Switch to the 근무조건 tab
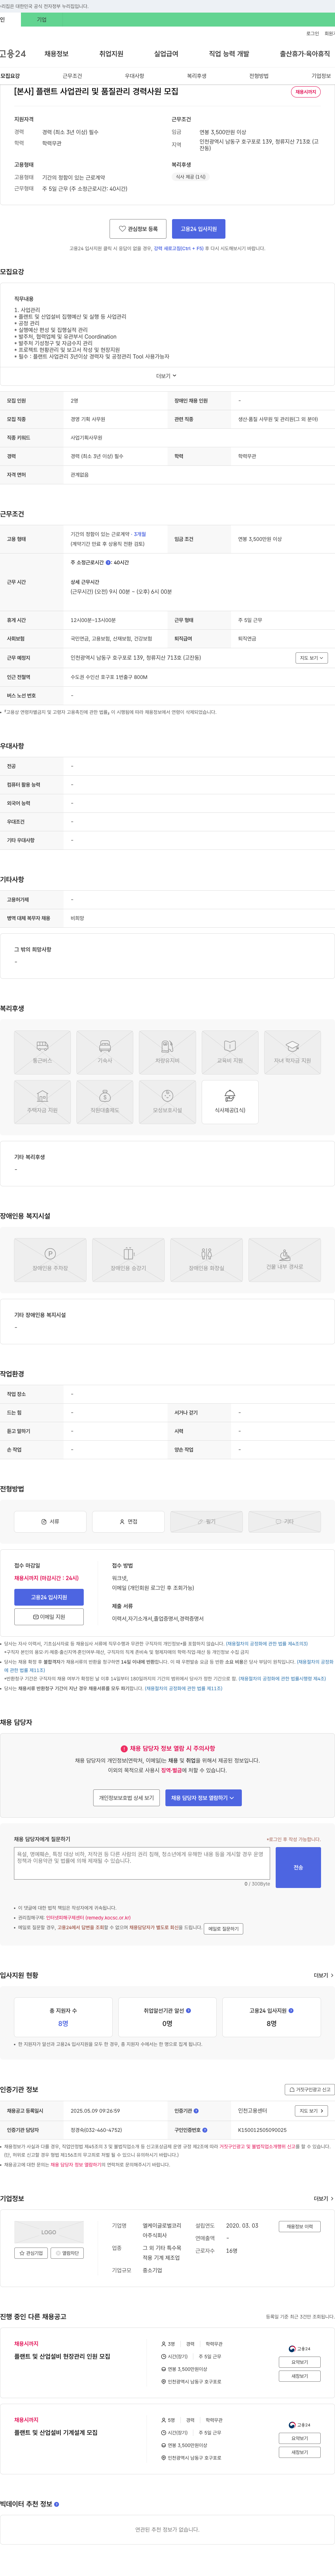The height and width of the screenshot is (2576, 335). (72, 76)
